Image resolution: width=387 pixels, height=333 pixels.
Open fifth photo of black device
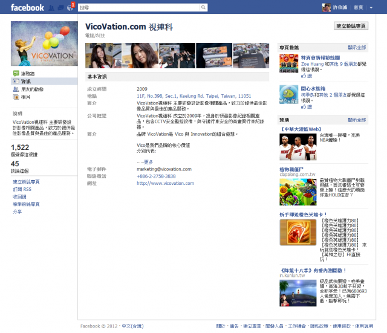point(251,56)
